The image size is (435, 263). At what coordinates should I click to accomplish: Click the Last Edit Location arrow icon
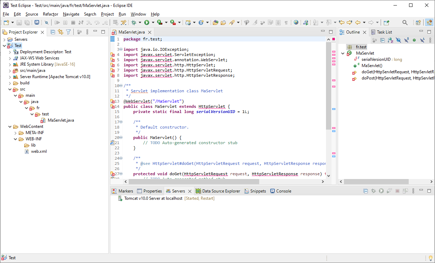click(341, 22)
